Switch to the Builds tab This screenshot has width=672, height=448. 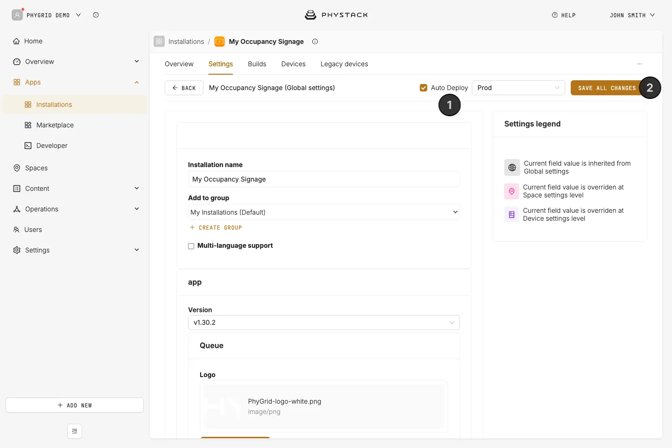tap(257, 64)
